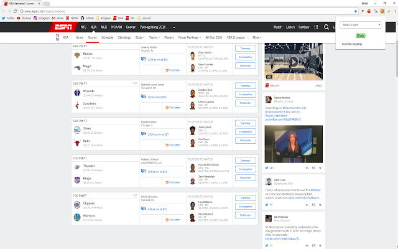Click Fantasy in the ESPN header
The height and width of the screenshot is (249, 398).
(x=304, y=27)
